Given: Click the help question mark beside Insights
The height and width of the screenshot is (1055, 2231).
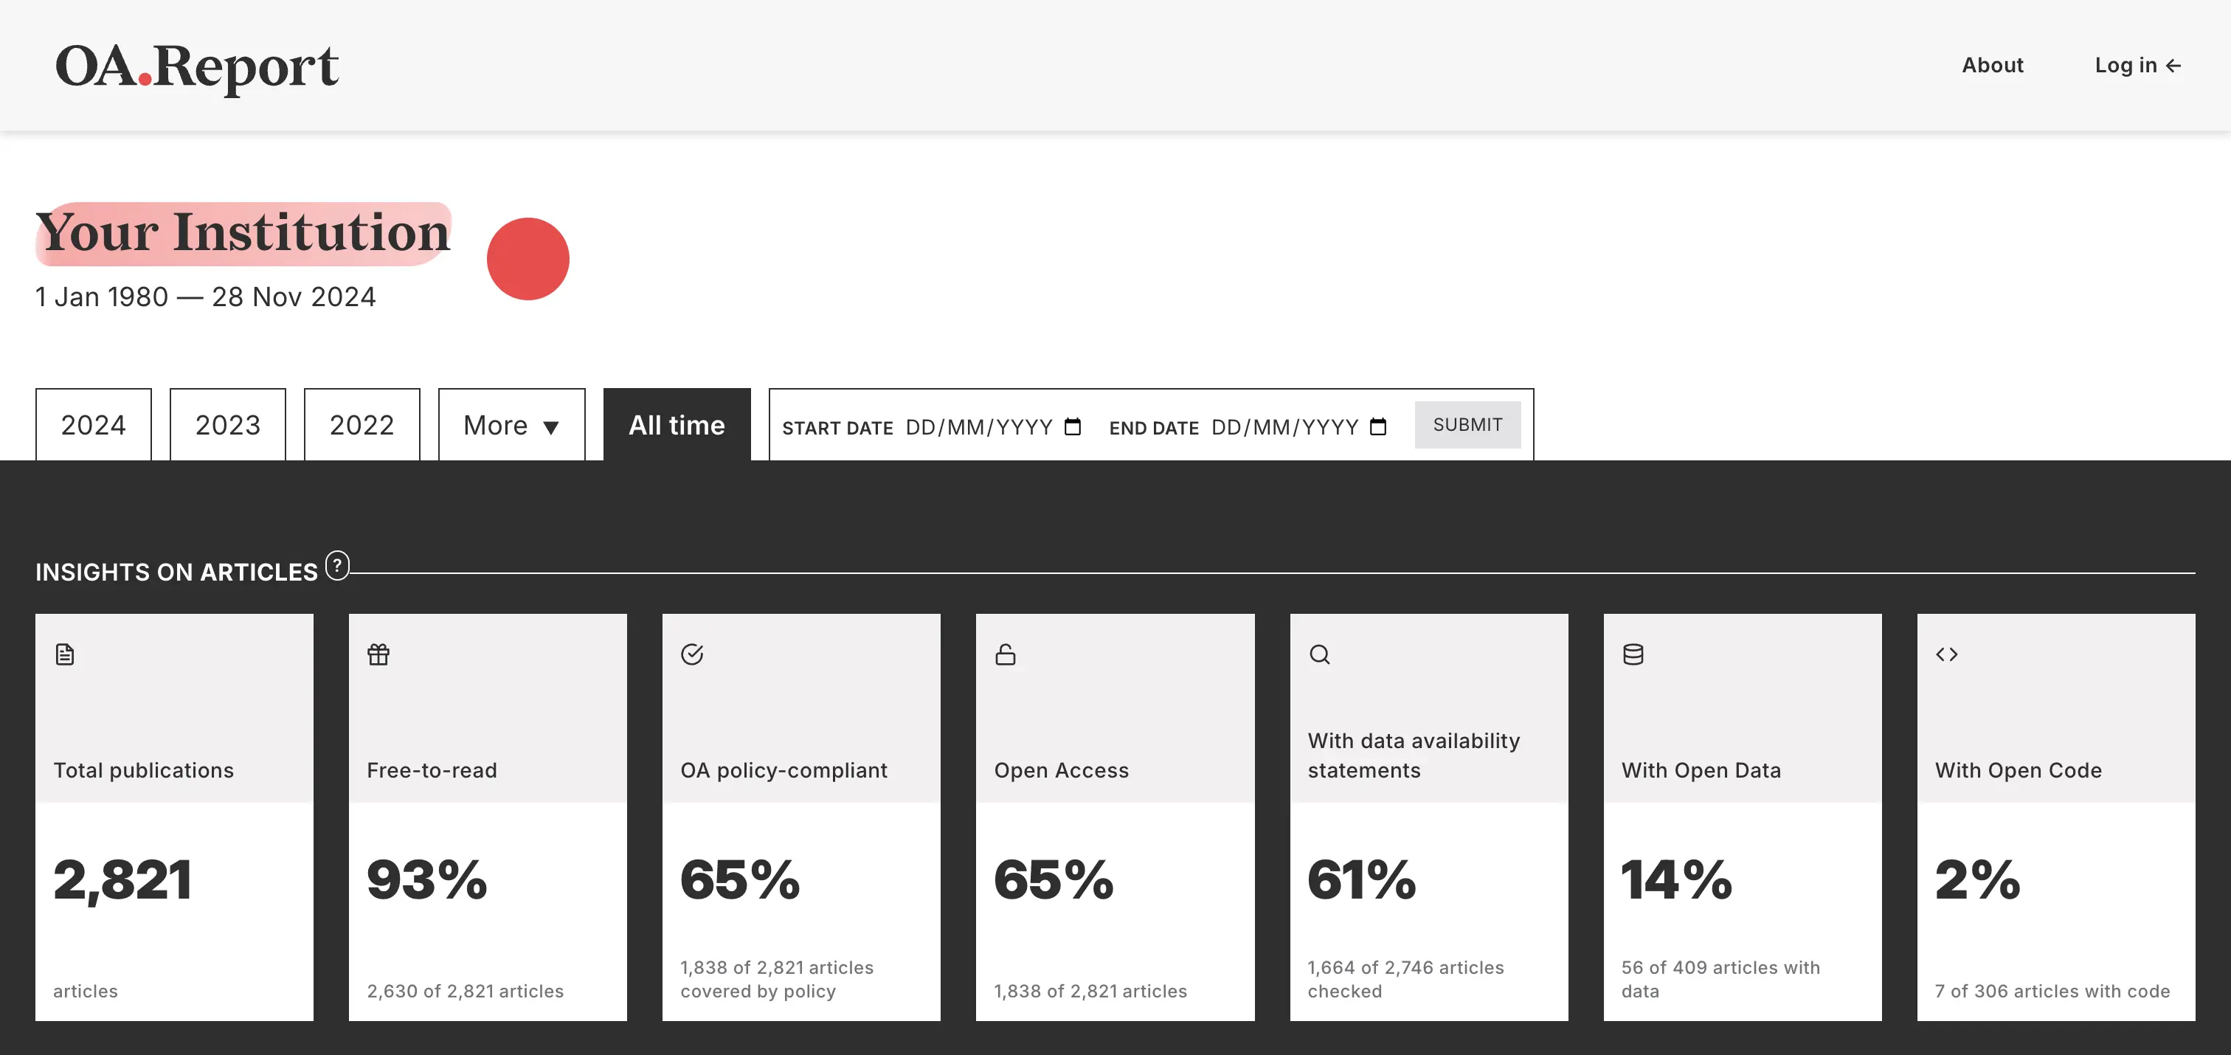Looking at the screenshot, I should tap(337, 564).
